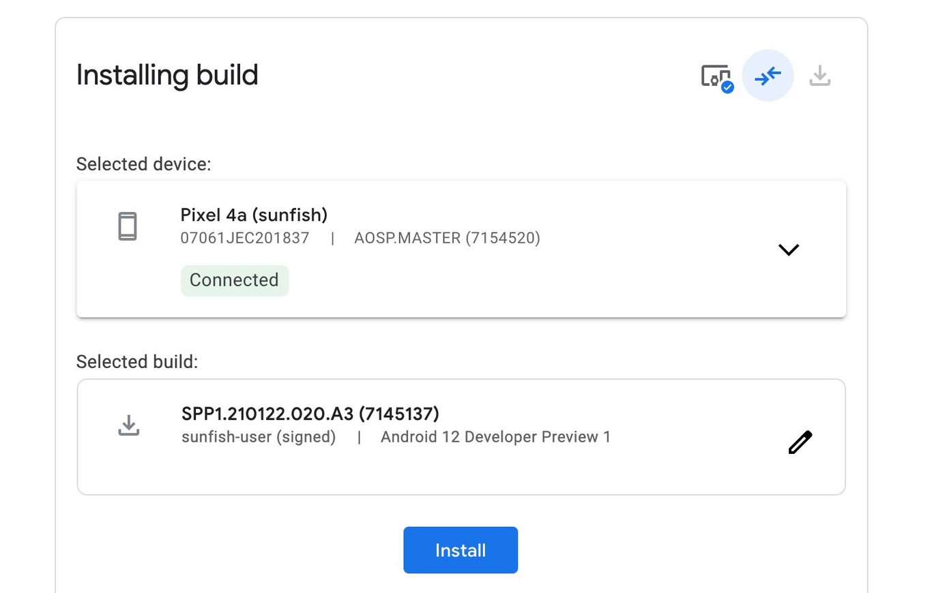Click the blue checkmark badge on the devices icon
932x593 pixels.
tap(727, 87)
